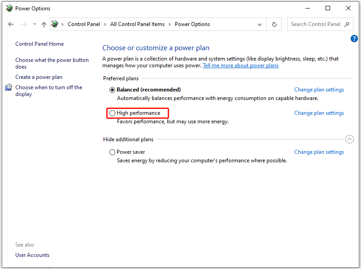This screenshot has height=269, width=361.
Task: Click the 'Saves energy by reducing' description
Action: tap(202, 161)
